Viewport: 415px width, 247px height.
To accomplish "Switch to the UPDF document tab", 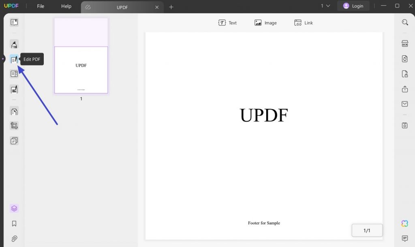I will (x=122, y=7).
